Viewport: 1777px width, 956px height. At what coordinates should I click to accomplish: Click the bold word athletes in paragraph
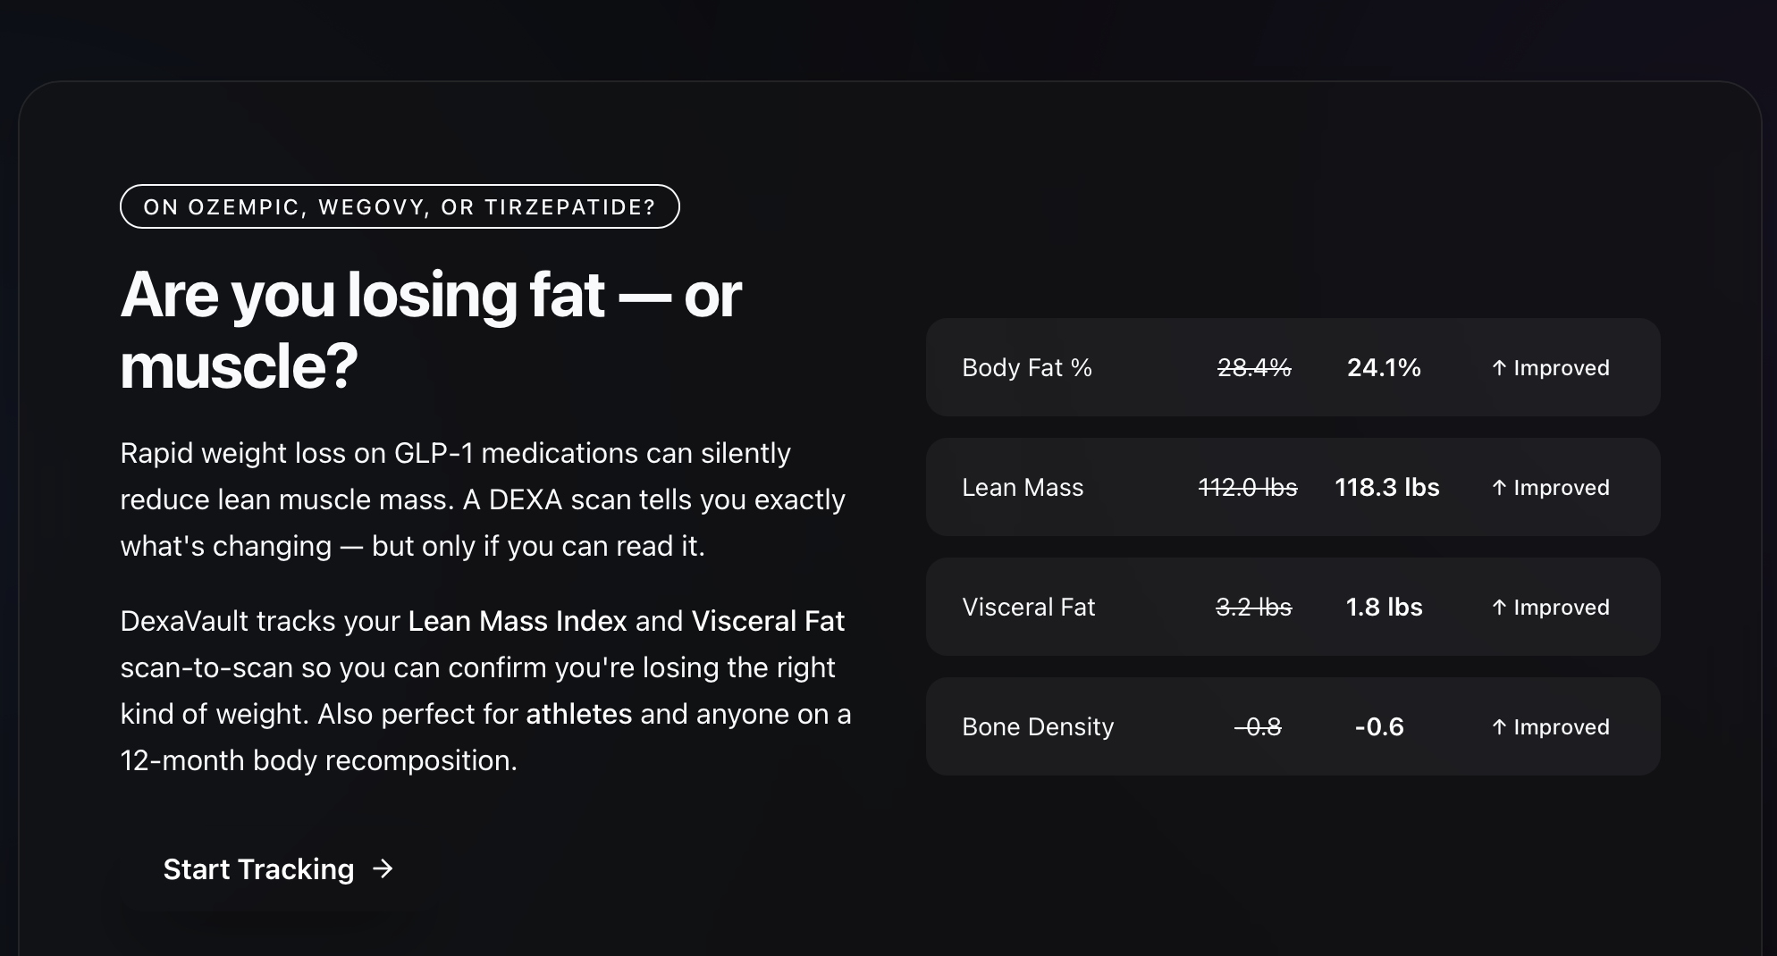point(578,714)
